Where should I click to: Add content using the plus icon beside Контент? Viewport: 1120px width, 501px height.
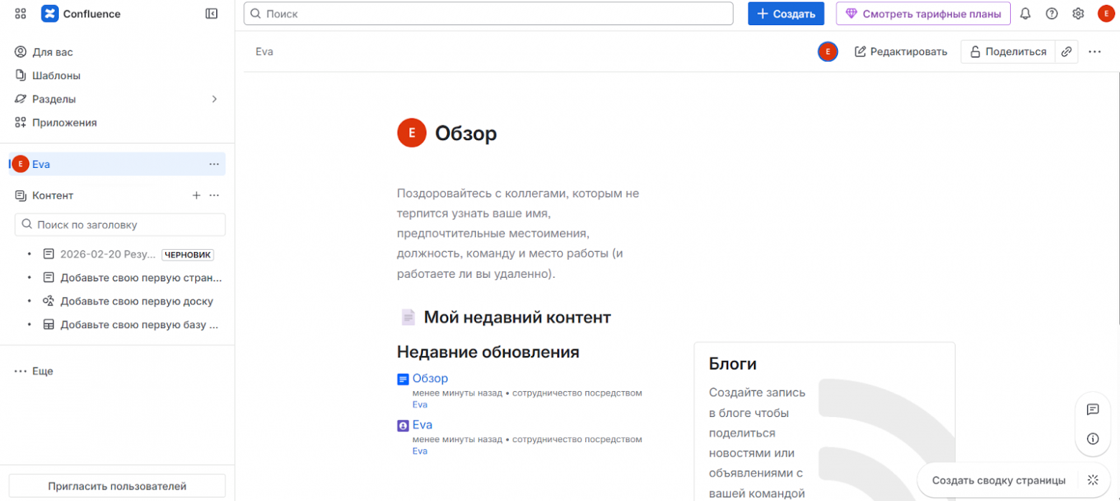click(197, 195)
